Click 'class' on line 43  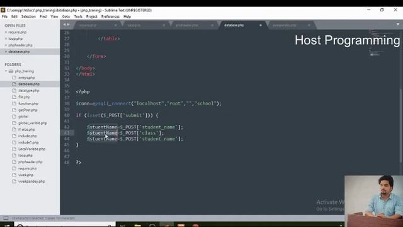(x=149, y=133)
